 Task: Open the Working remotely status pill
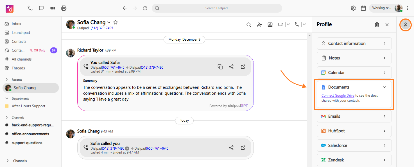tap(386, 8)
